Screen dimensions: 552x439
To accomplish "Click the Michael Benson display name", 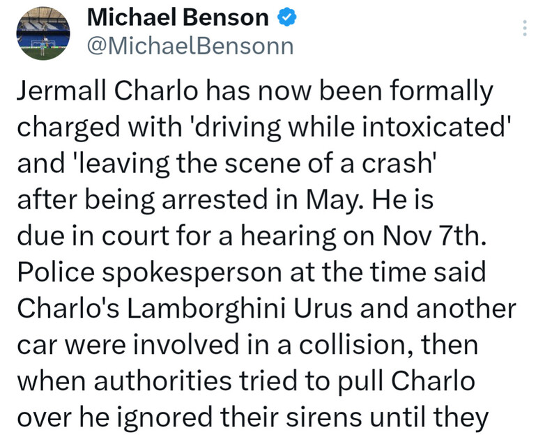I will coord(178,18).
